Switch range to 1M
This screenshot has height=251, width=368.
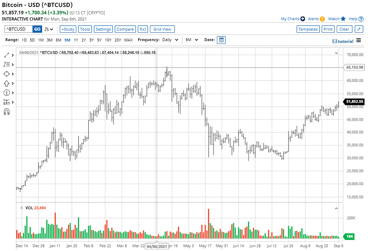click(x=41, y=40)
